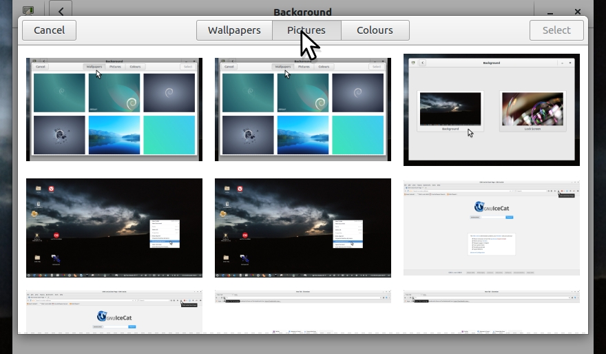The width and height of the screenshot is (606, 354).
Task: Choose the second wallpaper-picker screenshot in top row
Action: click(303, 110)
